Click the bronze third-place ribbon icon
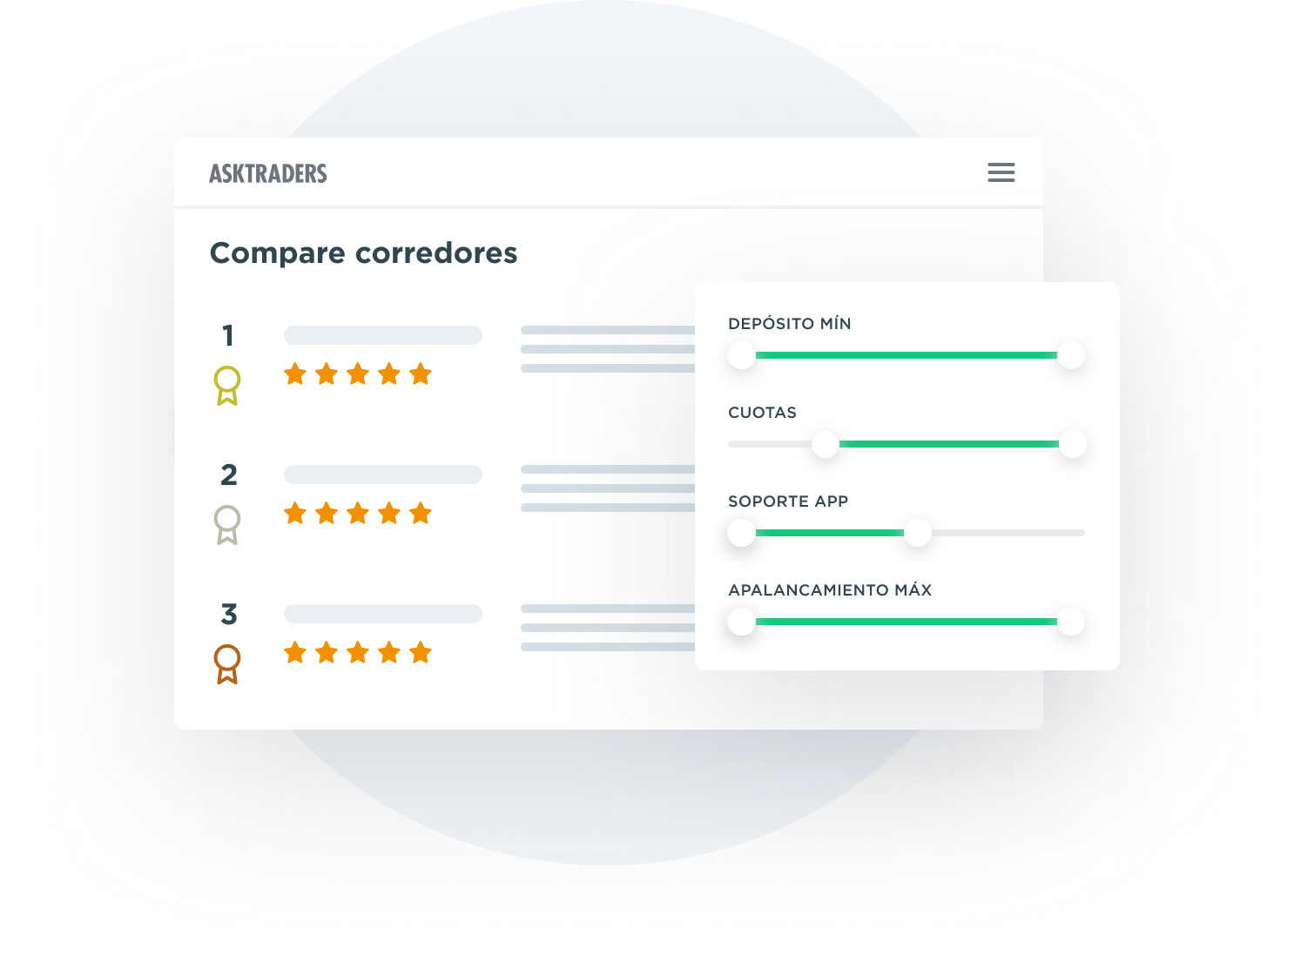The image size is (1294, 956). (x=227, y=663)
